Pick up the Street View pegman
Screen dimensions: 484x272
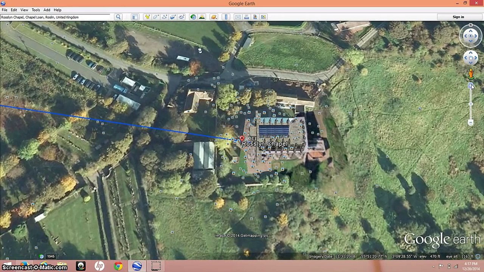coord(471,74)
